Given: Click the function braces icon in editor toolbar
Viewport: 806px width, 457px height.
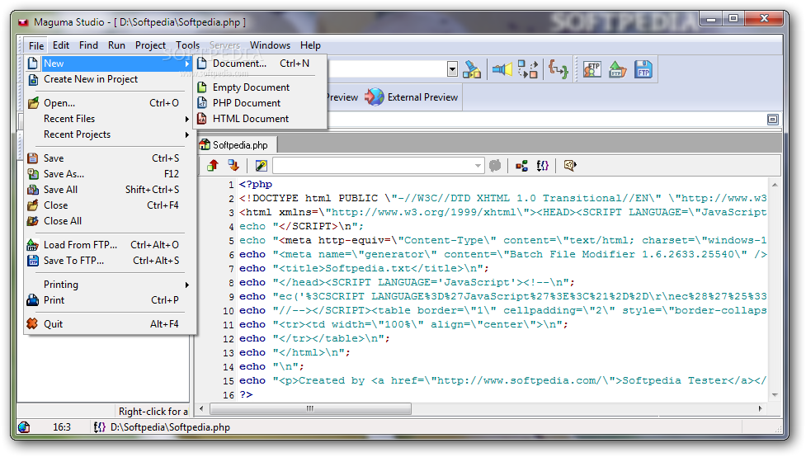Looking at the screenshot, I should point(543,166).
